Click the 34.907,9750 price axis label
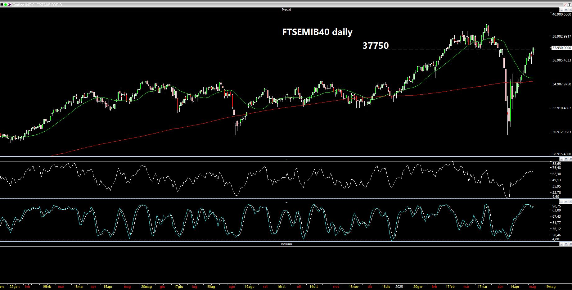The height and width of the screenshot is (290, 572). (x=561, y=84)
